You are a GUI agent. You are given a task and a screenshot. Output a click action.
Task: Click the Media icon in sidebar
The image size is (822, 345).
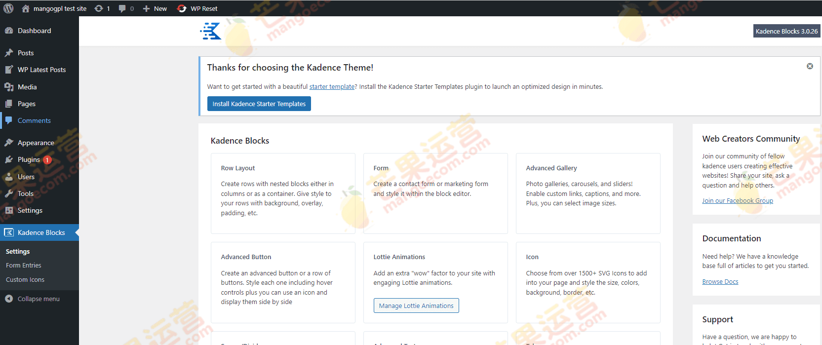click(x=9, y=87)
